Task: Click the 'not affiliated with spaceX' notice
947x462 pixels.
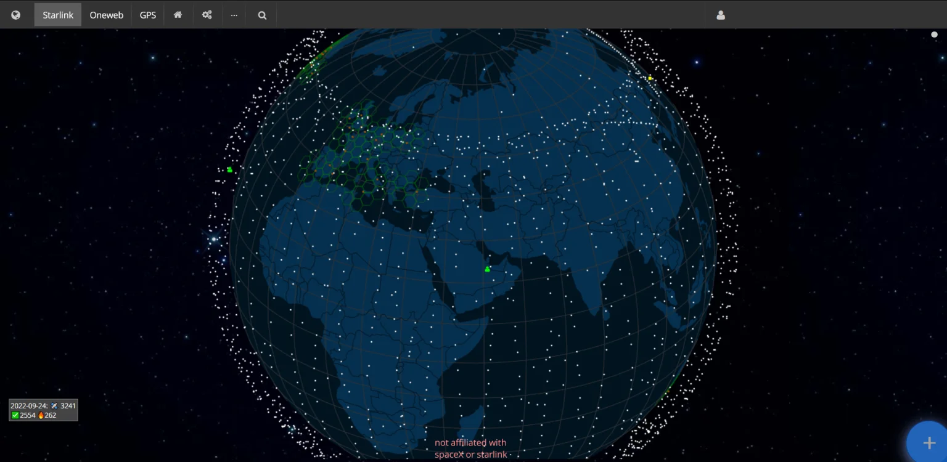Action: [x=470, y=448]
